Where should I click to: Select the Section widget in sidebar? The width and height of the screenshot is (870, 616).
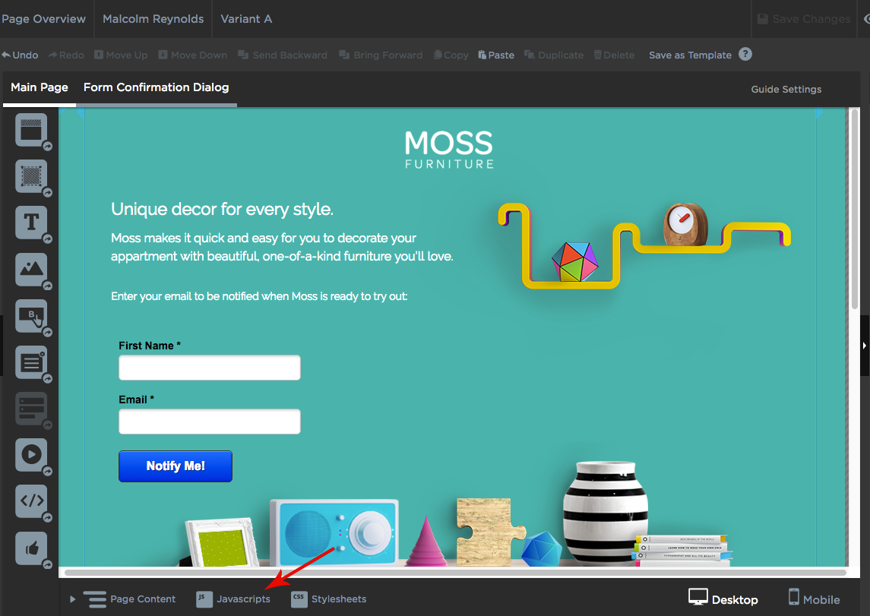click(31, 130)
